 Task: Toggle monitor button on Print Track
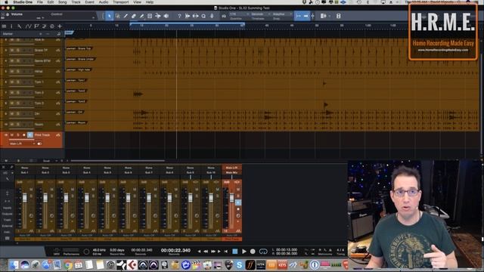29,135
